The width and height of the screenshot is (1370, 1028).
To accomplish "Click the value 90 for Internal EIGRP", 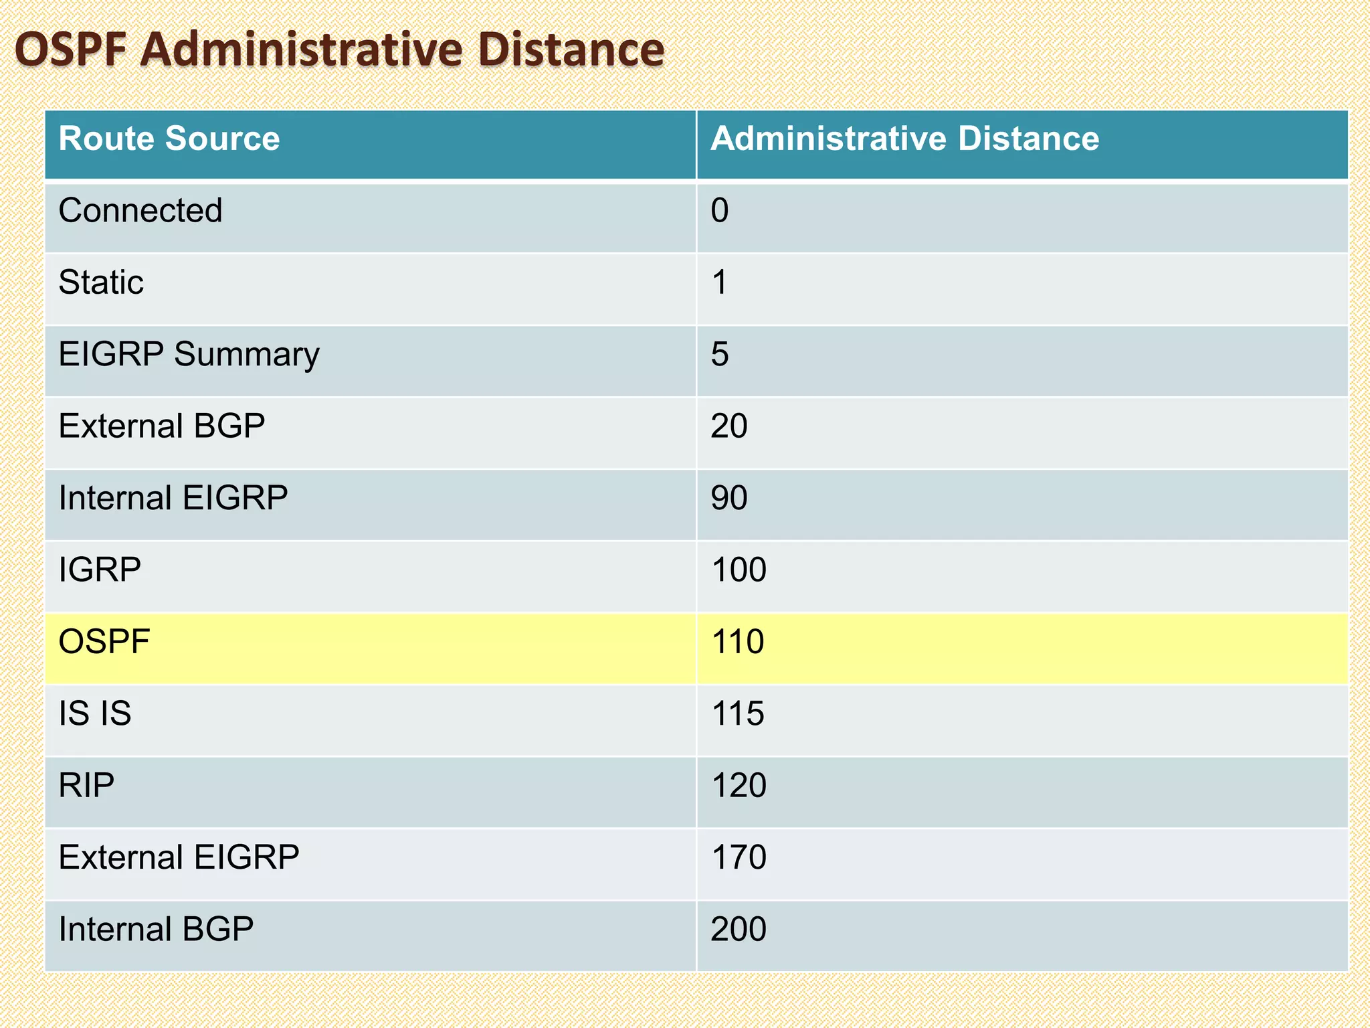I will coord(729,498).
